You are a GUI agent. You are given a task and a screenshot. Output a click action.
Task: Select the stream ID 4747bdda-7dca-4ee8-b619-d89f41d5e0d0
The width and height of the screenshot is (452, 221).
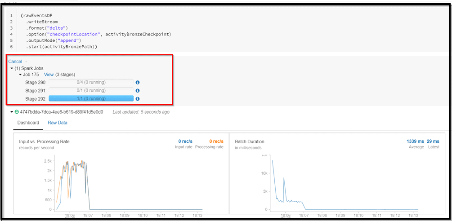click(62, 112)
